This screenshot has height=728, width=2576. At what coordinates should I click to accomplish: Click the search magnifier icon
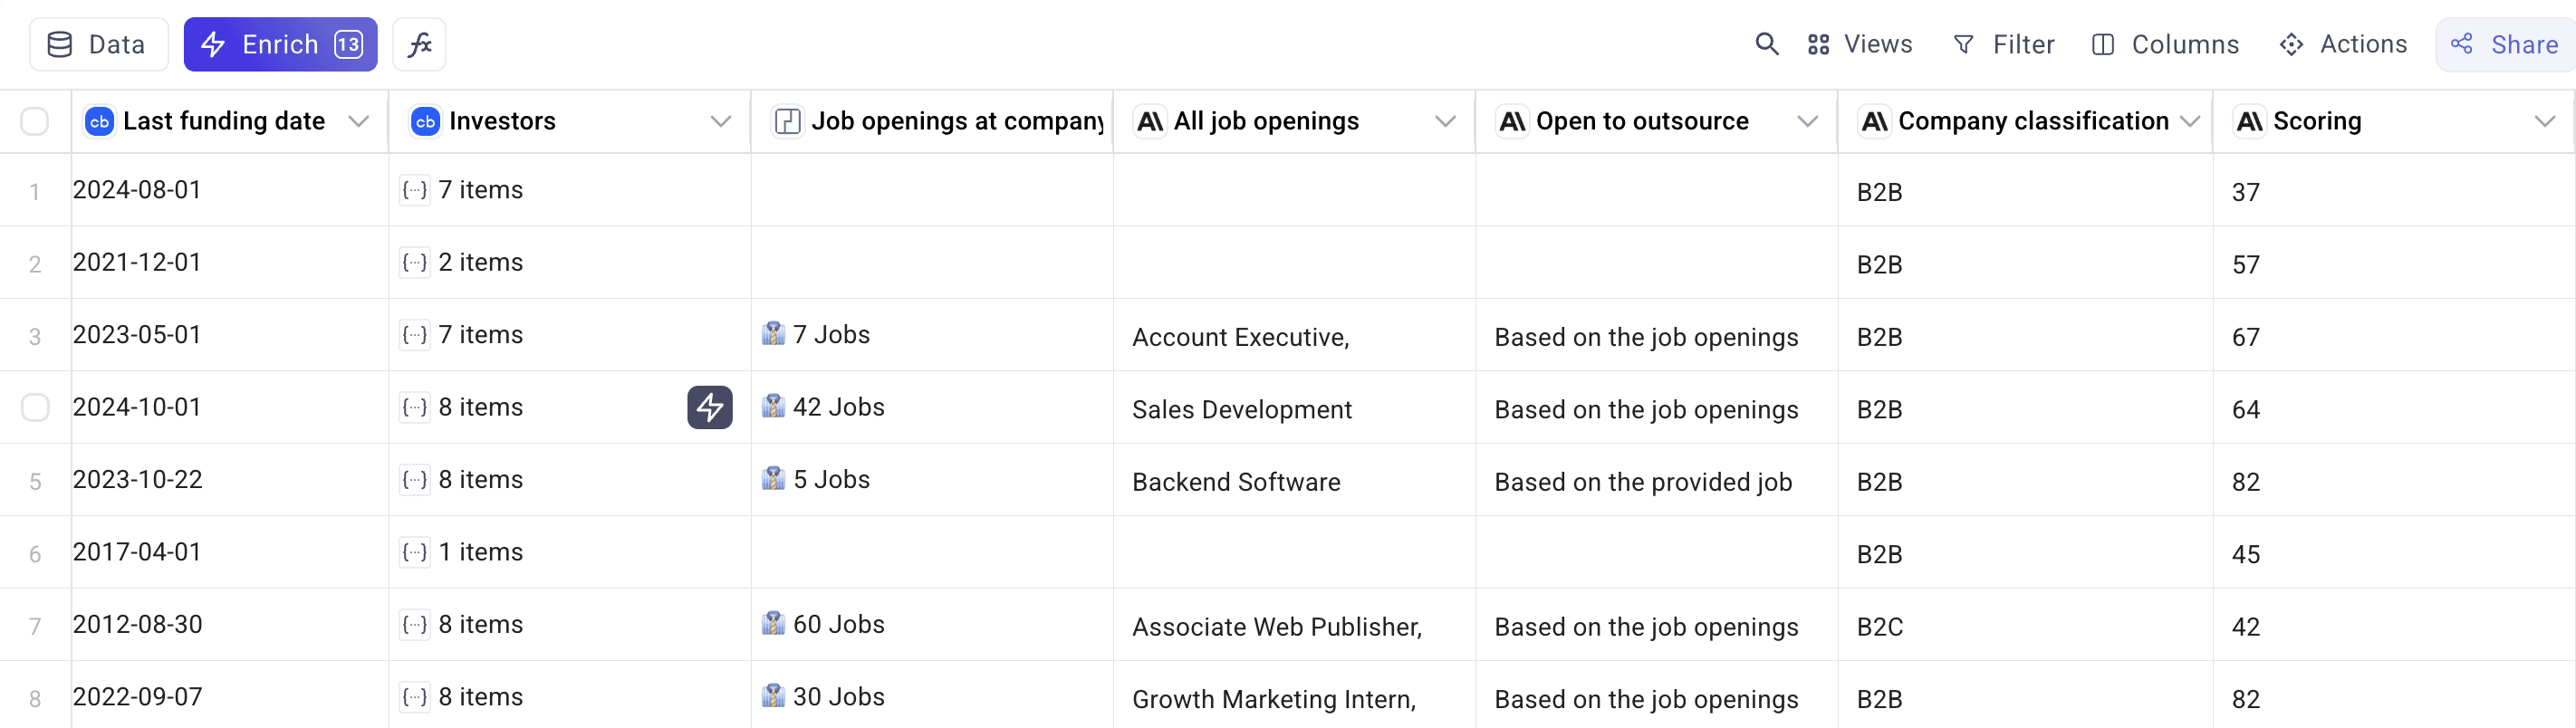[1766, 44]
